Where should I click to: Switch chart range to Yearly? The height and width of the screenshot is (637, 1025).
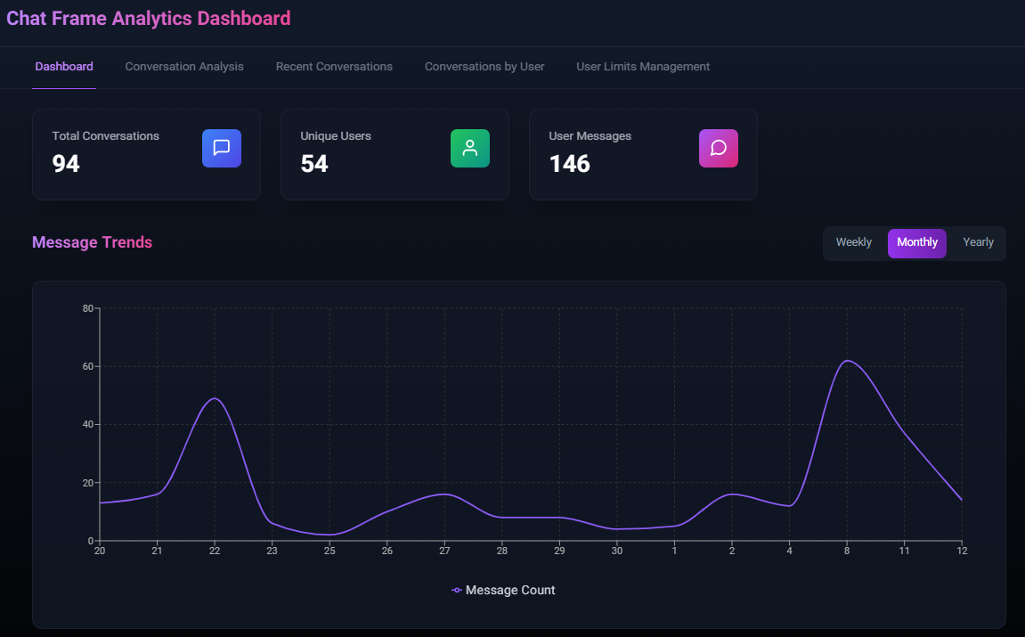pos(978,242)
